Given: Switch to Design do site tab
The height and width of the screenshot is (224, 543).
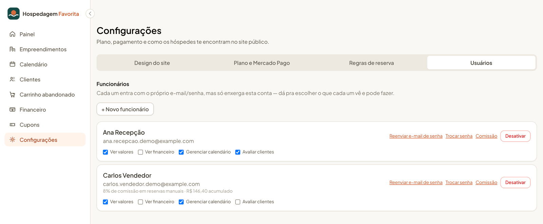Looking at the screenshot, I should pos(152,63).
